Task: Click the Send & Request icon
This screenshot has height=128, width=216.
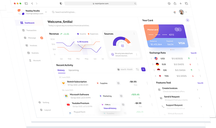Action: (x=161, y=98)
